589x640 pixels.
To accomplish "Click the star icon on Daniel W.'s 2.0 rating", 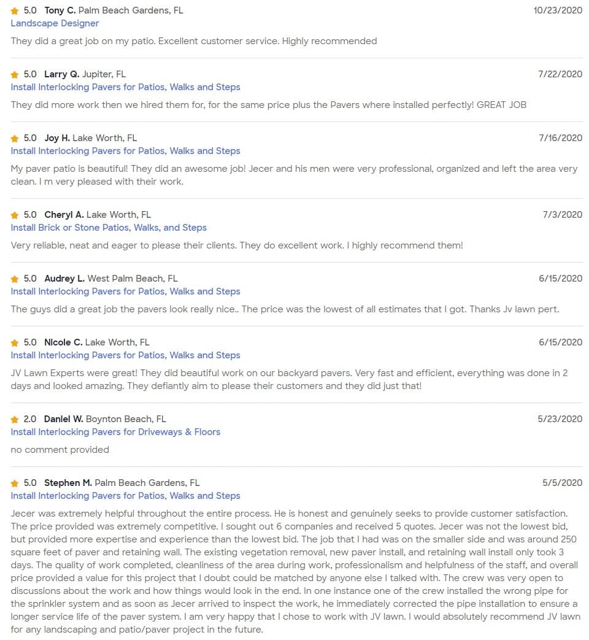I will pos(15,420).
